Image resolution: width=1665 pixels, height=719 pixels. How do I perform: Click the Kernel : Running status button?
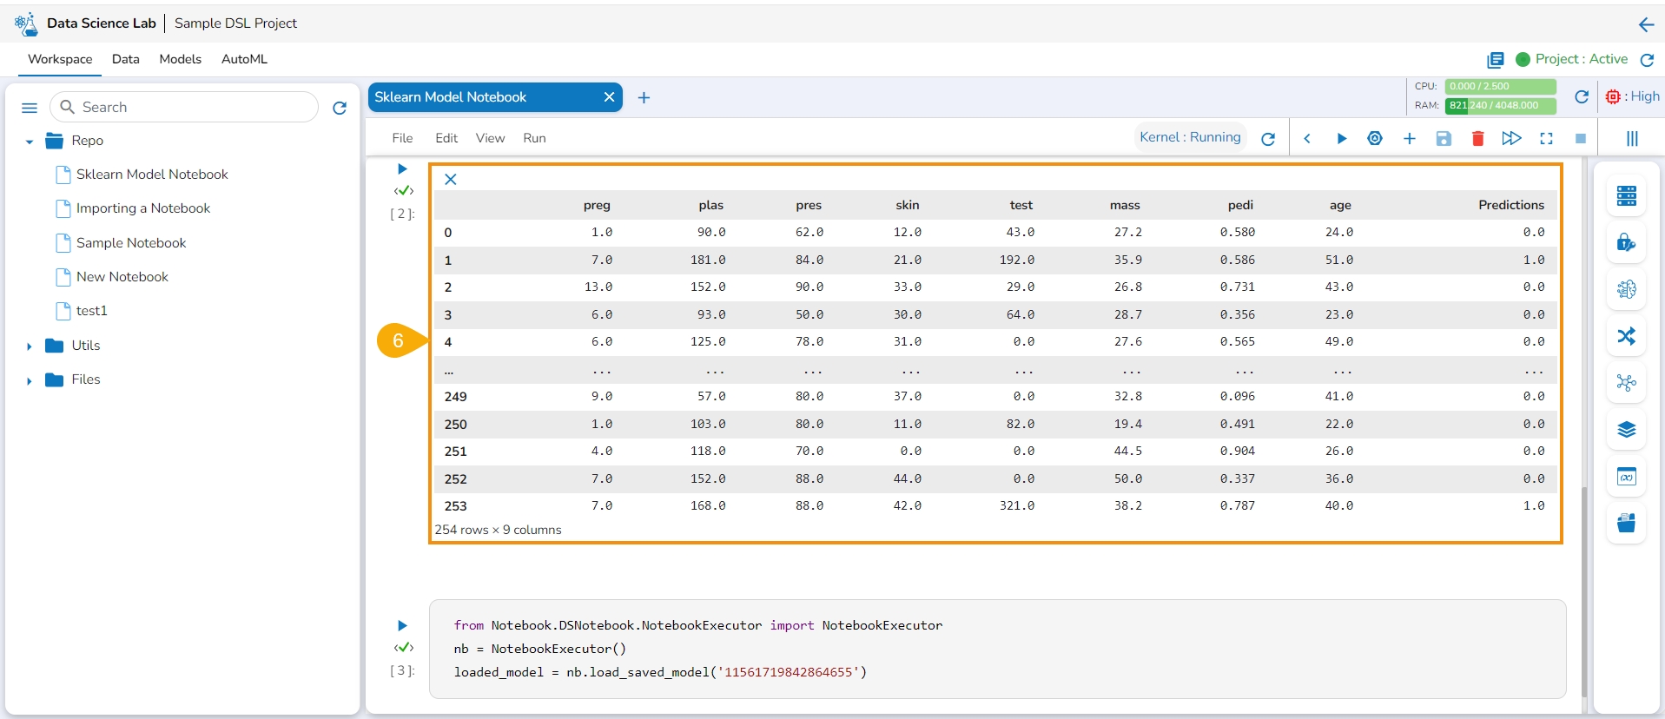pos(1190,137)
